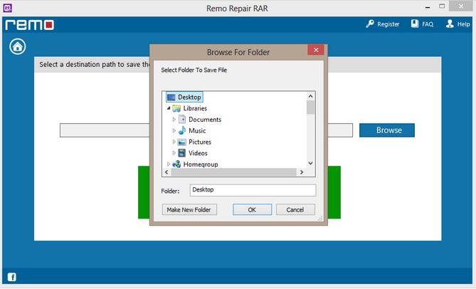Screen dimensions: 476x289
Task: Expand the Videos tree node
Action: [x=174, y=153]
